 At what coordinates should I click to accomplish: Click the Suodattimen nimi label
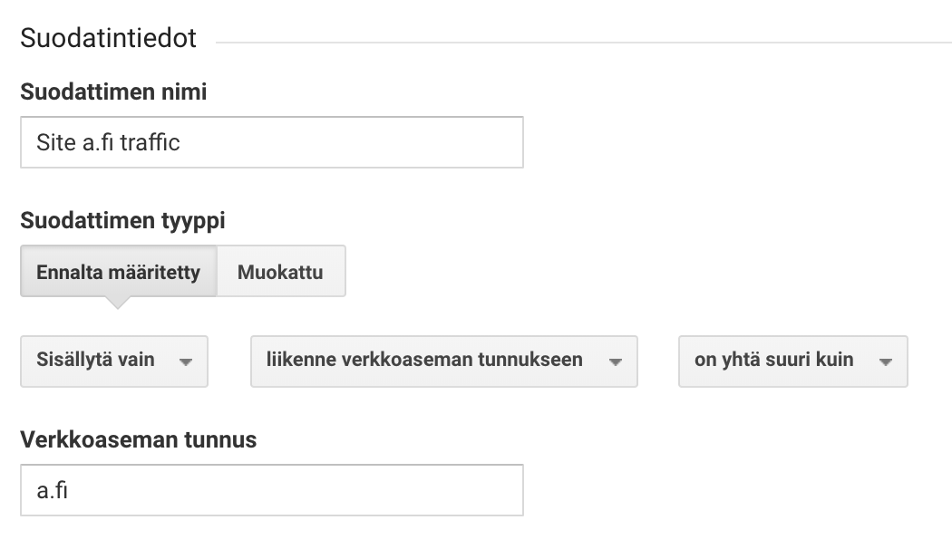[x=113, y=91]
